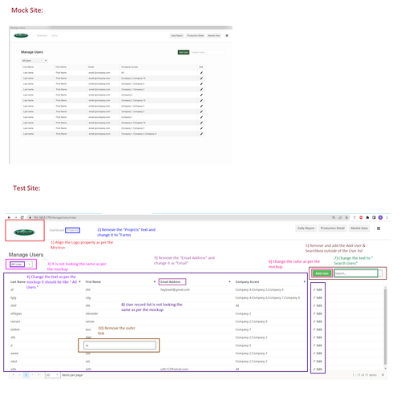The height and width of the screenshot is (396, 401).
Task: Click the pencil icon for the Company 9 mock row
Action: click(x=201, y=95)
